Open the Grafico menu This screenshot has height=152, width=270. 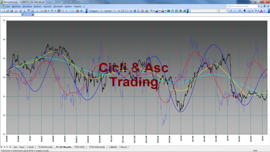pos(68,6)
